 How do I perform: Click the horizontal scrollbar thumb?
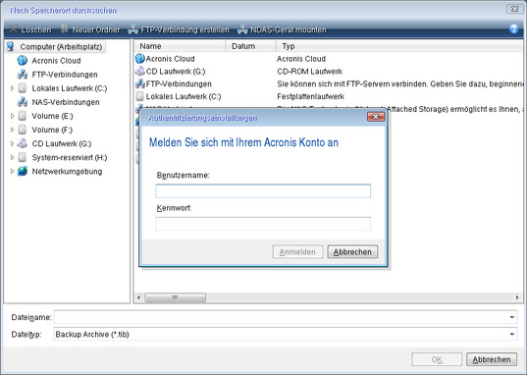tap(176, 297)
